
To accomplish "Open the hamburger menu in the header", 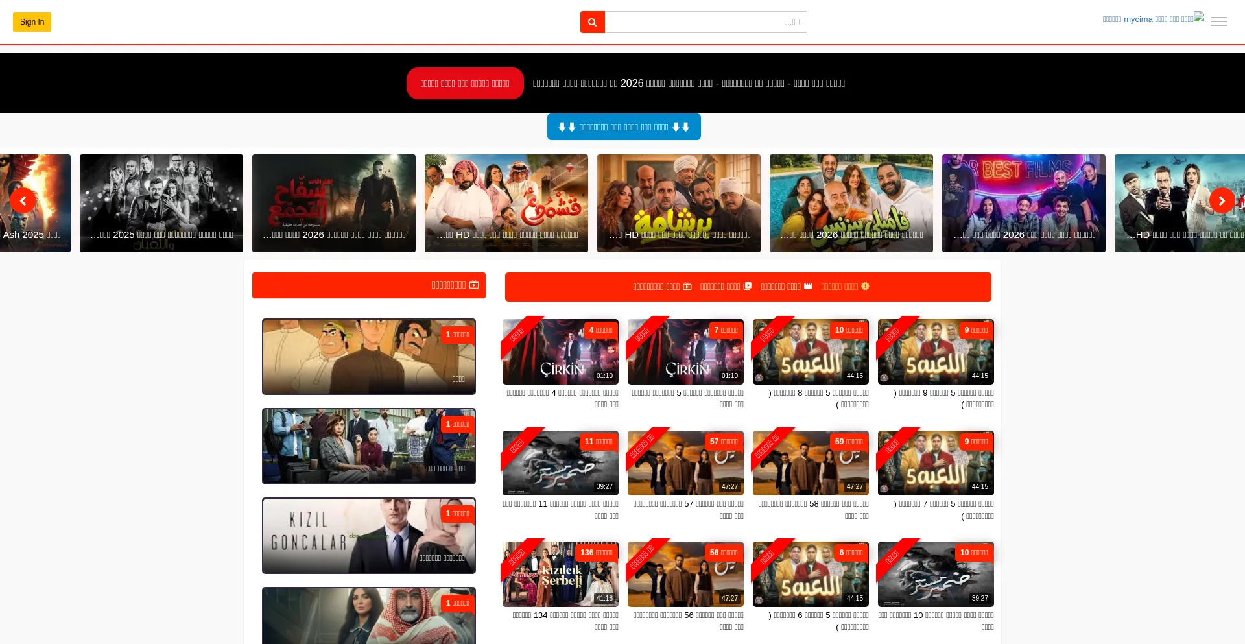I will (1219, 21).
